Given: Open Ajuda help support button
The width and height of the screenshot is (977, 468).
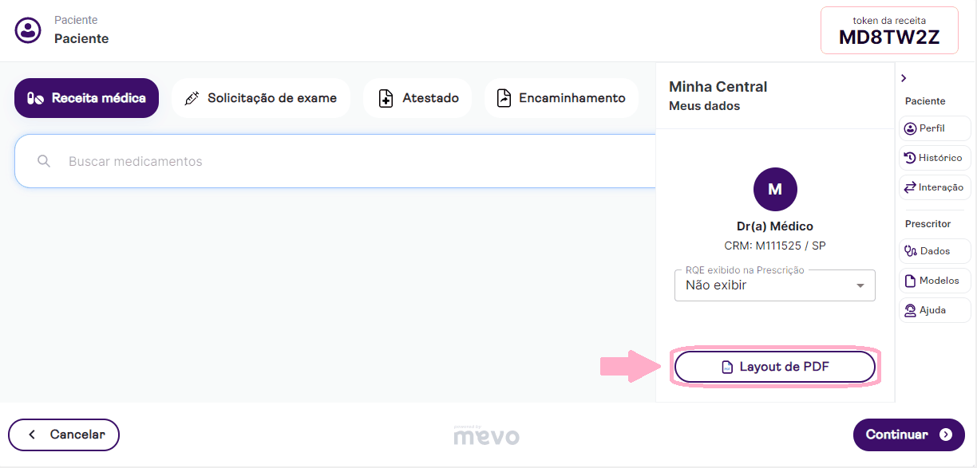Looking at the screenshot, I should pyautogui.click(x=935, y=310).
